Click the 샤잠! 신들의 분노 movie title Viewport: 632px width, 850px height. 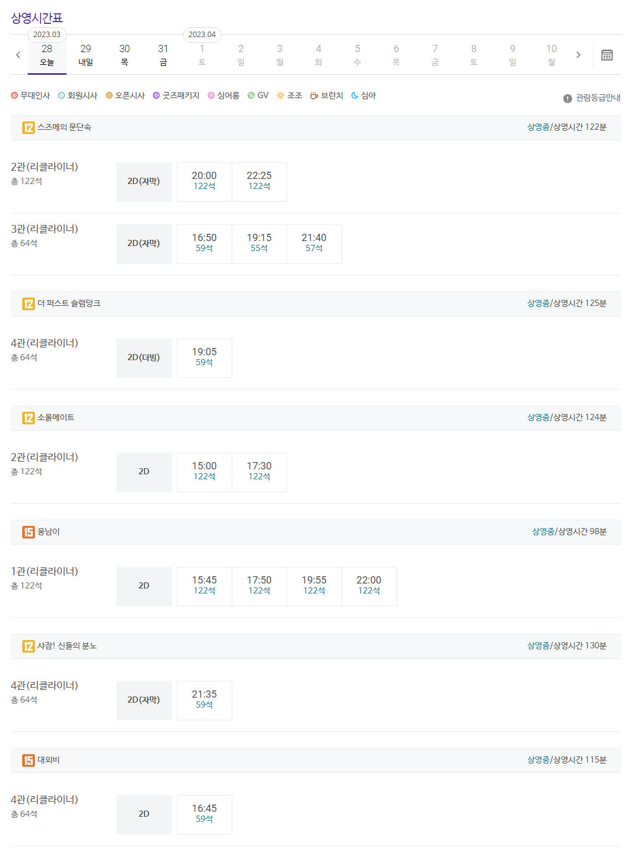(x=67, y=646)
